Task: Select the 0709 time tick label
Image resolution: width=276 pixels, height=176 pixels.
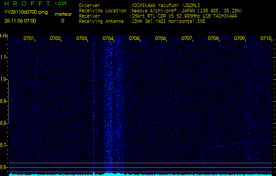Action: click(x=240, y=39)
